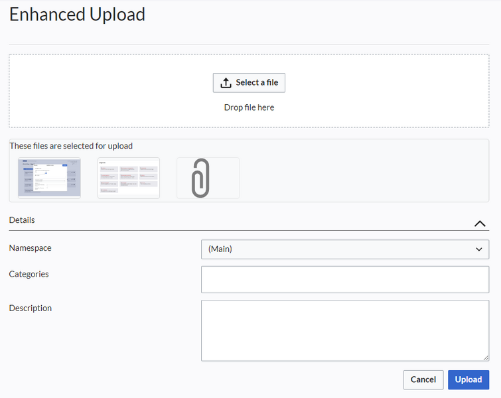The image size is (501, 398).
Task: Click 'These files are selected for upload' text
Action: coord(71,146)
